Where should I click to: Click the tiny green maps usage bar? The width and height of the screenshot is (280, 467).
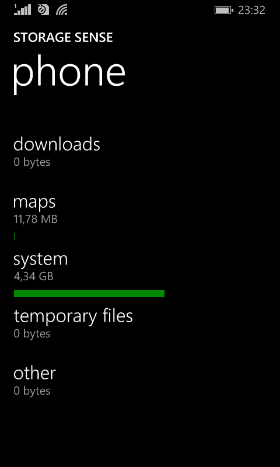tap(14, 236)
